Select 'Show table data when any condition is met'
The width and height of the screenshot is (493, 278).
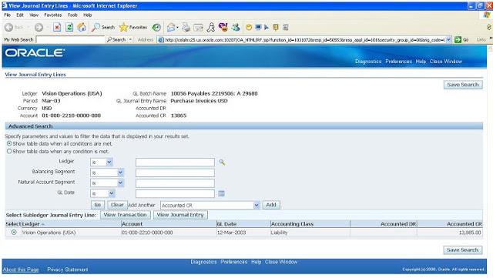point(9,151)
